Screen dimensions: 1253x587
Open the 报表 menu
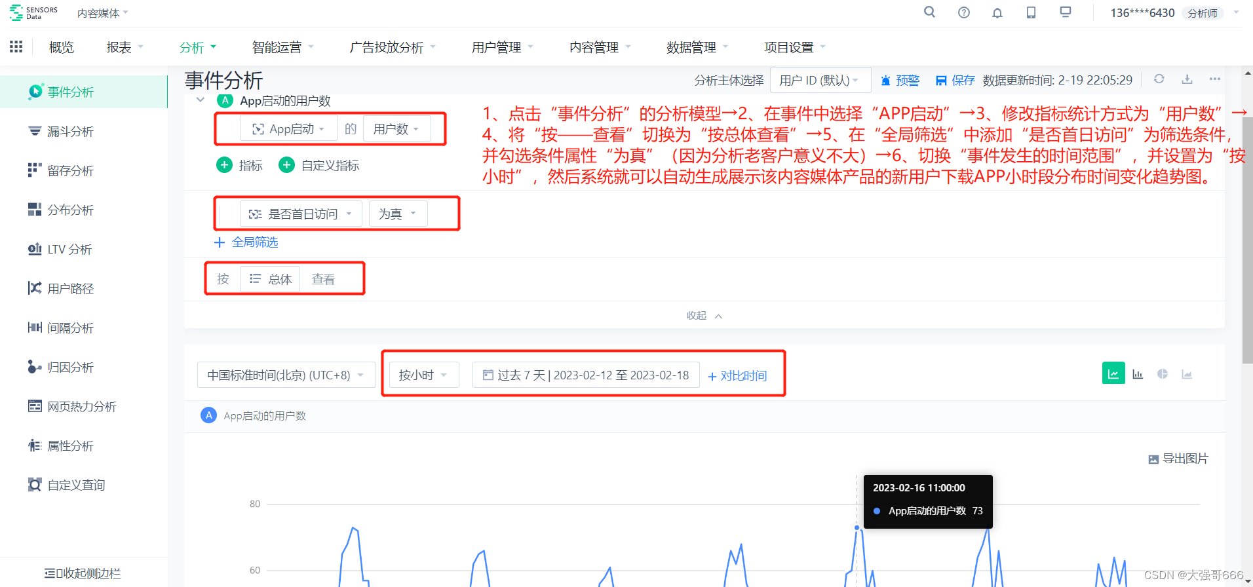coord(125,47)
